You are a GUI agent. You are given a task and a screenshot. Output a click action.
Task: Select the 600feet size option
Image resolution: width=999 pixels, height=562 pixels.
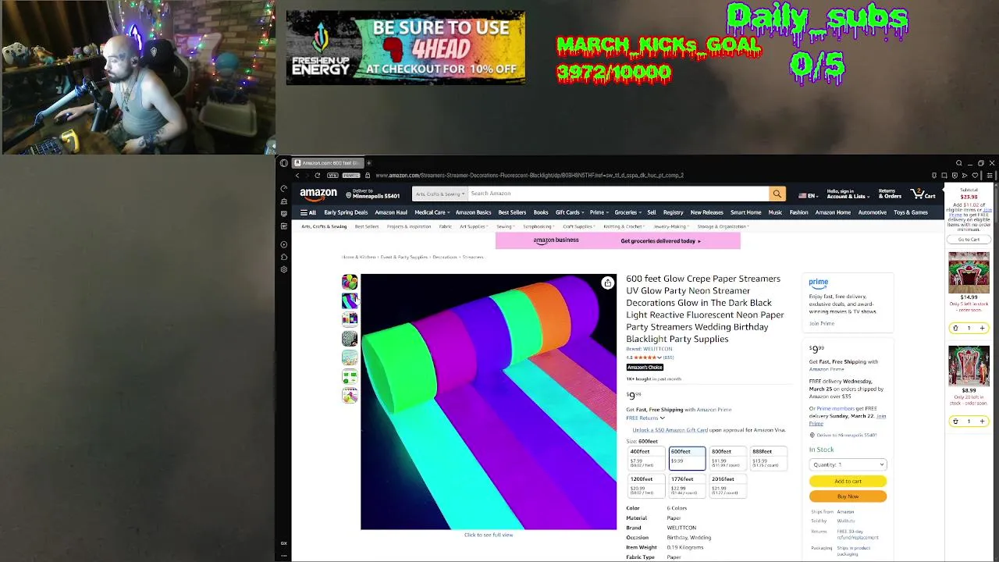point(687,458)
